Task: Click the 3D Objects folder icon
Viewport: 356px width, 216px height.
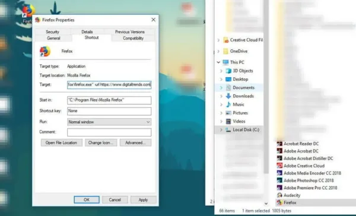Action: click(x=228, y=71)
